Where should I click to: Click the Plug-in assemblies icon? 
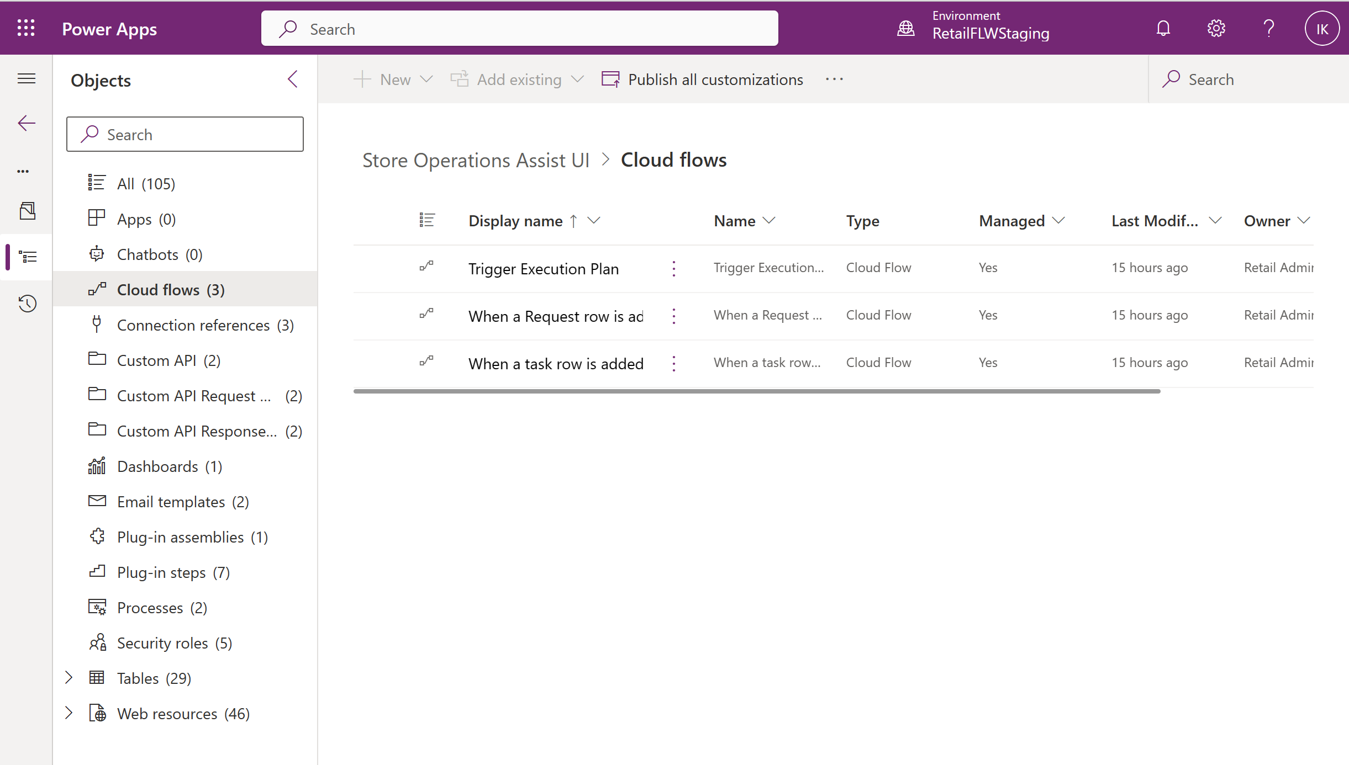(x=96, y=536)
